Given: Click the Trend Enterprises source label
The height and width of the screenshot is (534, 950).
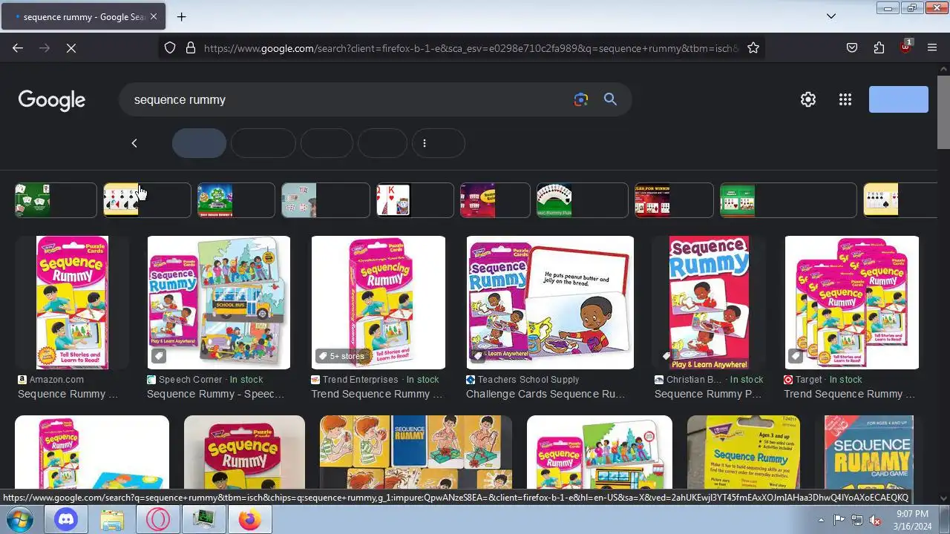Looking at the screenshot, I should coord(361,380).
